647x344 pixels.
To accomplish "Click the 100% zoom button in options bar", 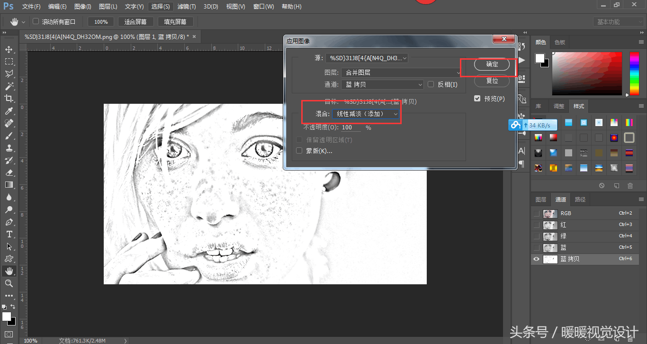I will click(101, 22).
